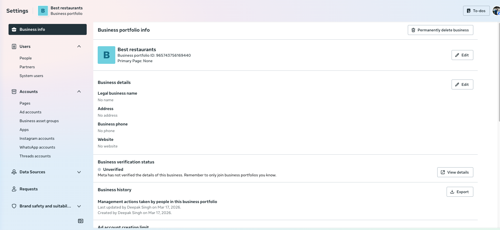Edit the Business details section

pyautogui.click(x=462, y=84)
